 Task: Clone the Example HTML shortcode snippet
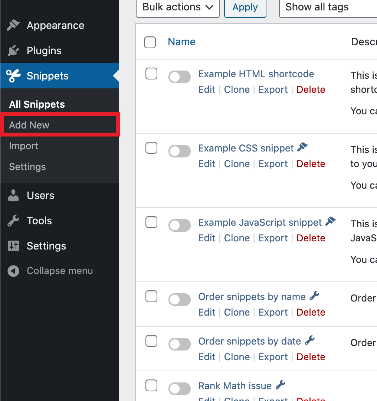[237, 89]
